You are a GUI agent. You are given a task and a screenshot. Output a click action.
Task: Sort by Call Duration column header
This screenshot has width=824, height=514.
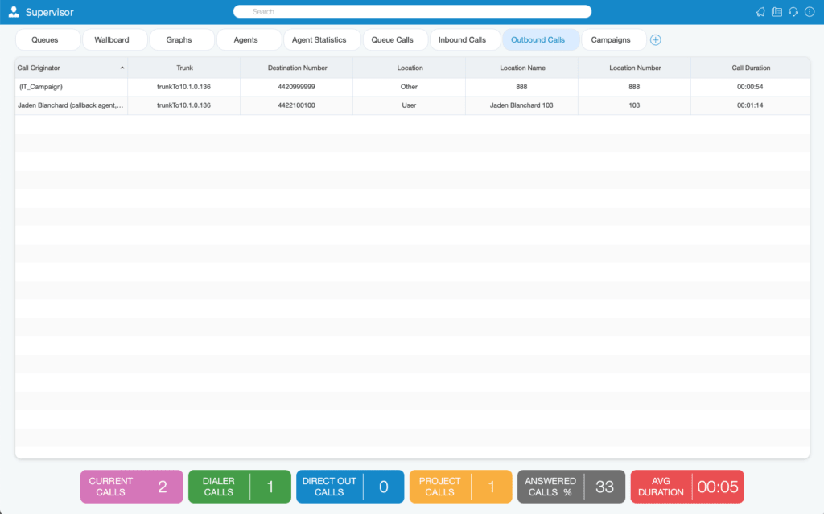tap(751, 68)
